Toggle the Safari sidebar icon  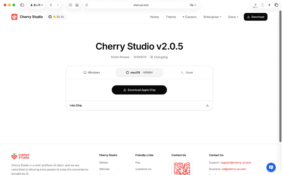coord(22,5)
